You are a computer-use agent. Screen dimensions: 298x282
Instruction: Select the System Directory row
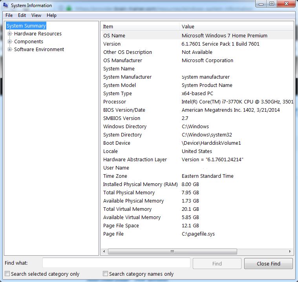[x=197, y=135]
